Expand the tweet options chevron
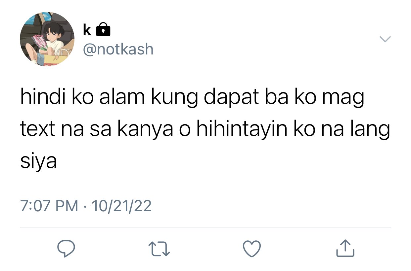The width and height of the screenshot is (411, 271). pyautogui.click(x=385, y=39)
